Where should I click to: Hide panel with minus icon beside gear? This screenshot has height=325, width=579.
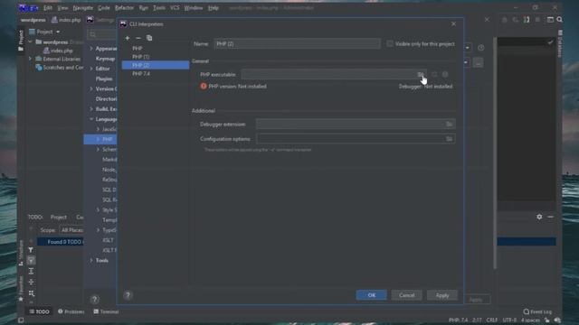551,217
